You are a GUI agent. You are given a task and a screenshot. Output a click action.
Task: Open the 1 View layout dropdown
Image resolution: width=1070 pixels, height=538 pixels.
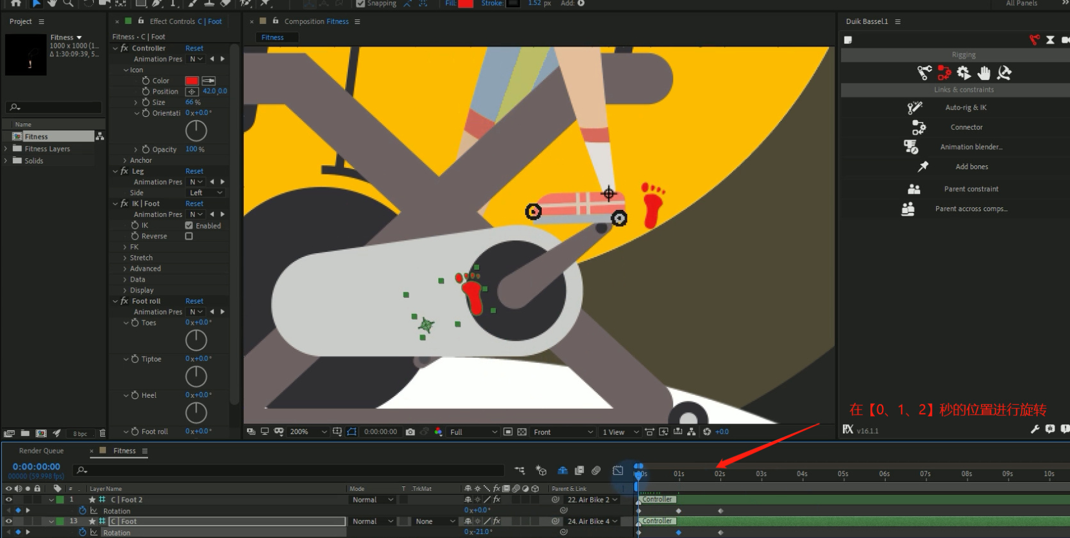pos(620,432)
